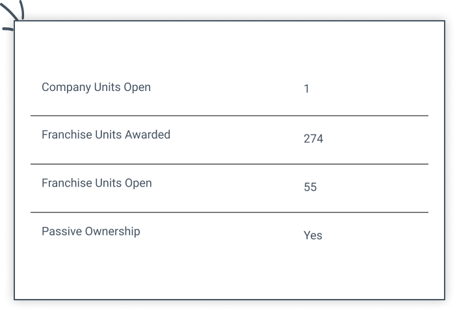Viewport: 457px width, 312px height.
Task: Click the decorative sketch mark at card corner
Action: point(14,10)
